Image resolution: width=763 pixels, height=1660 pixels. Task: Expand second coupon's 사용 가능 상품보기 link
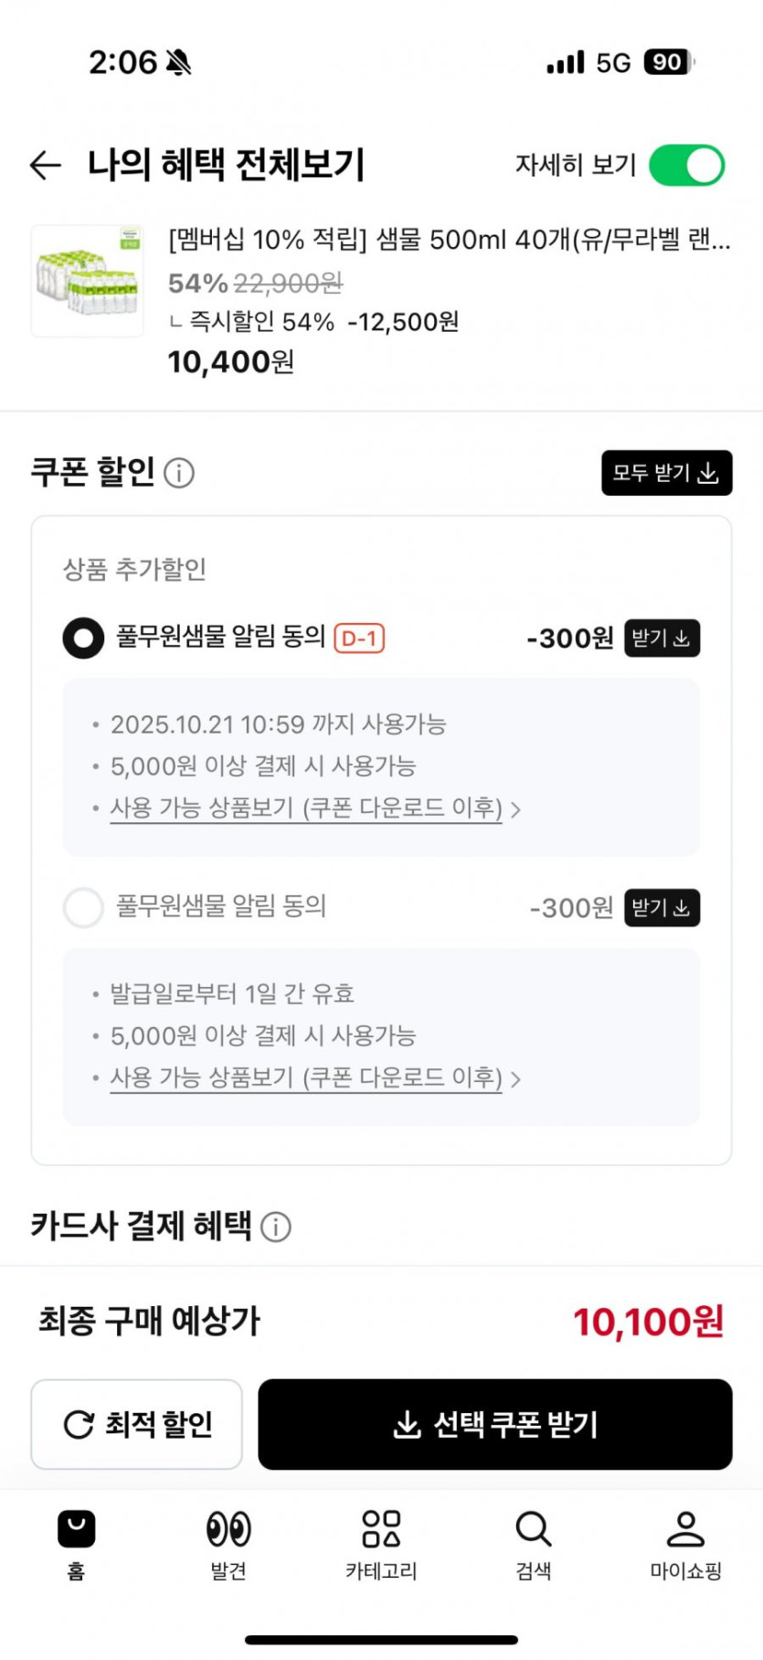[x=314, y=1078]
